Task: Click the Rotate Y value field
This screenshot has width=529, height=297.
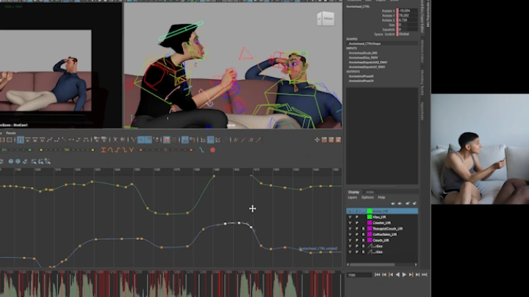Action: (x=408, y=15)
